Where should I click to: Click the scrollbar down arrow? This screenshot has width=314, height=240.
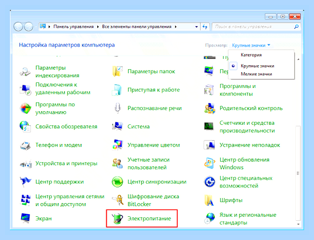tap(298, 224)
